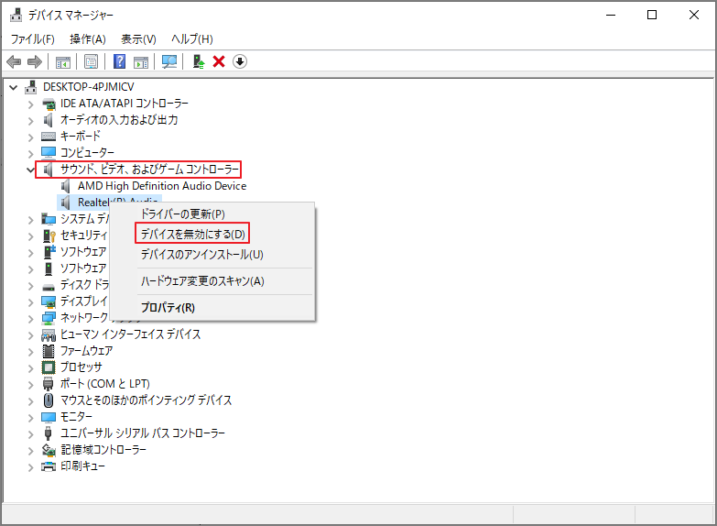Expand the コンピューター node
717x526 pixels.
point(30,153)
